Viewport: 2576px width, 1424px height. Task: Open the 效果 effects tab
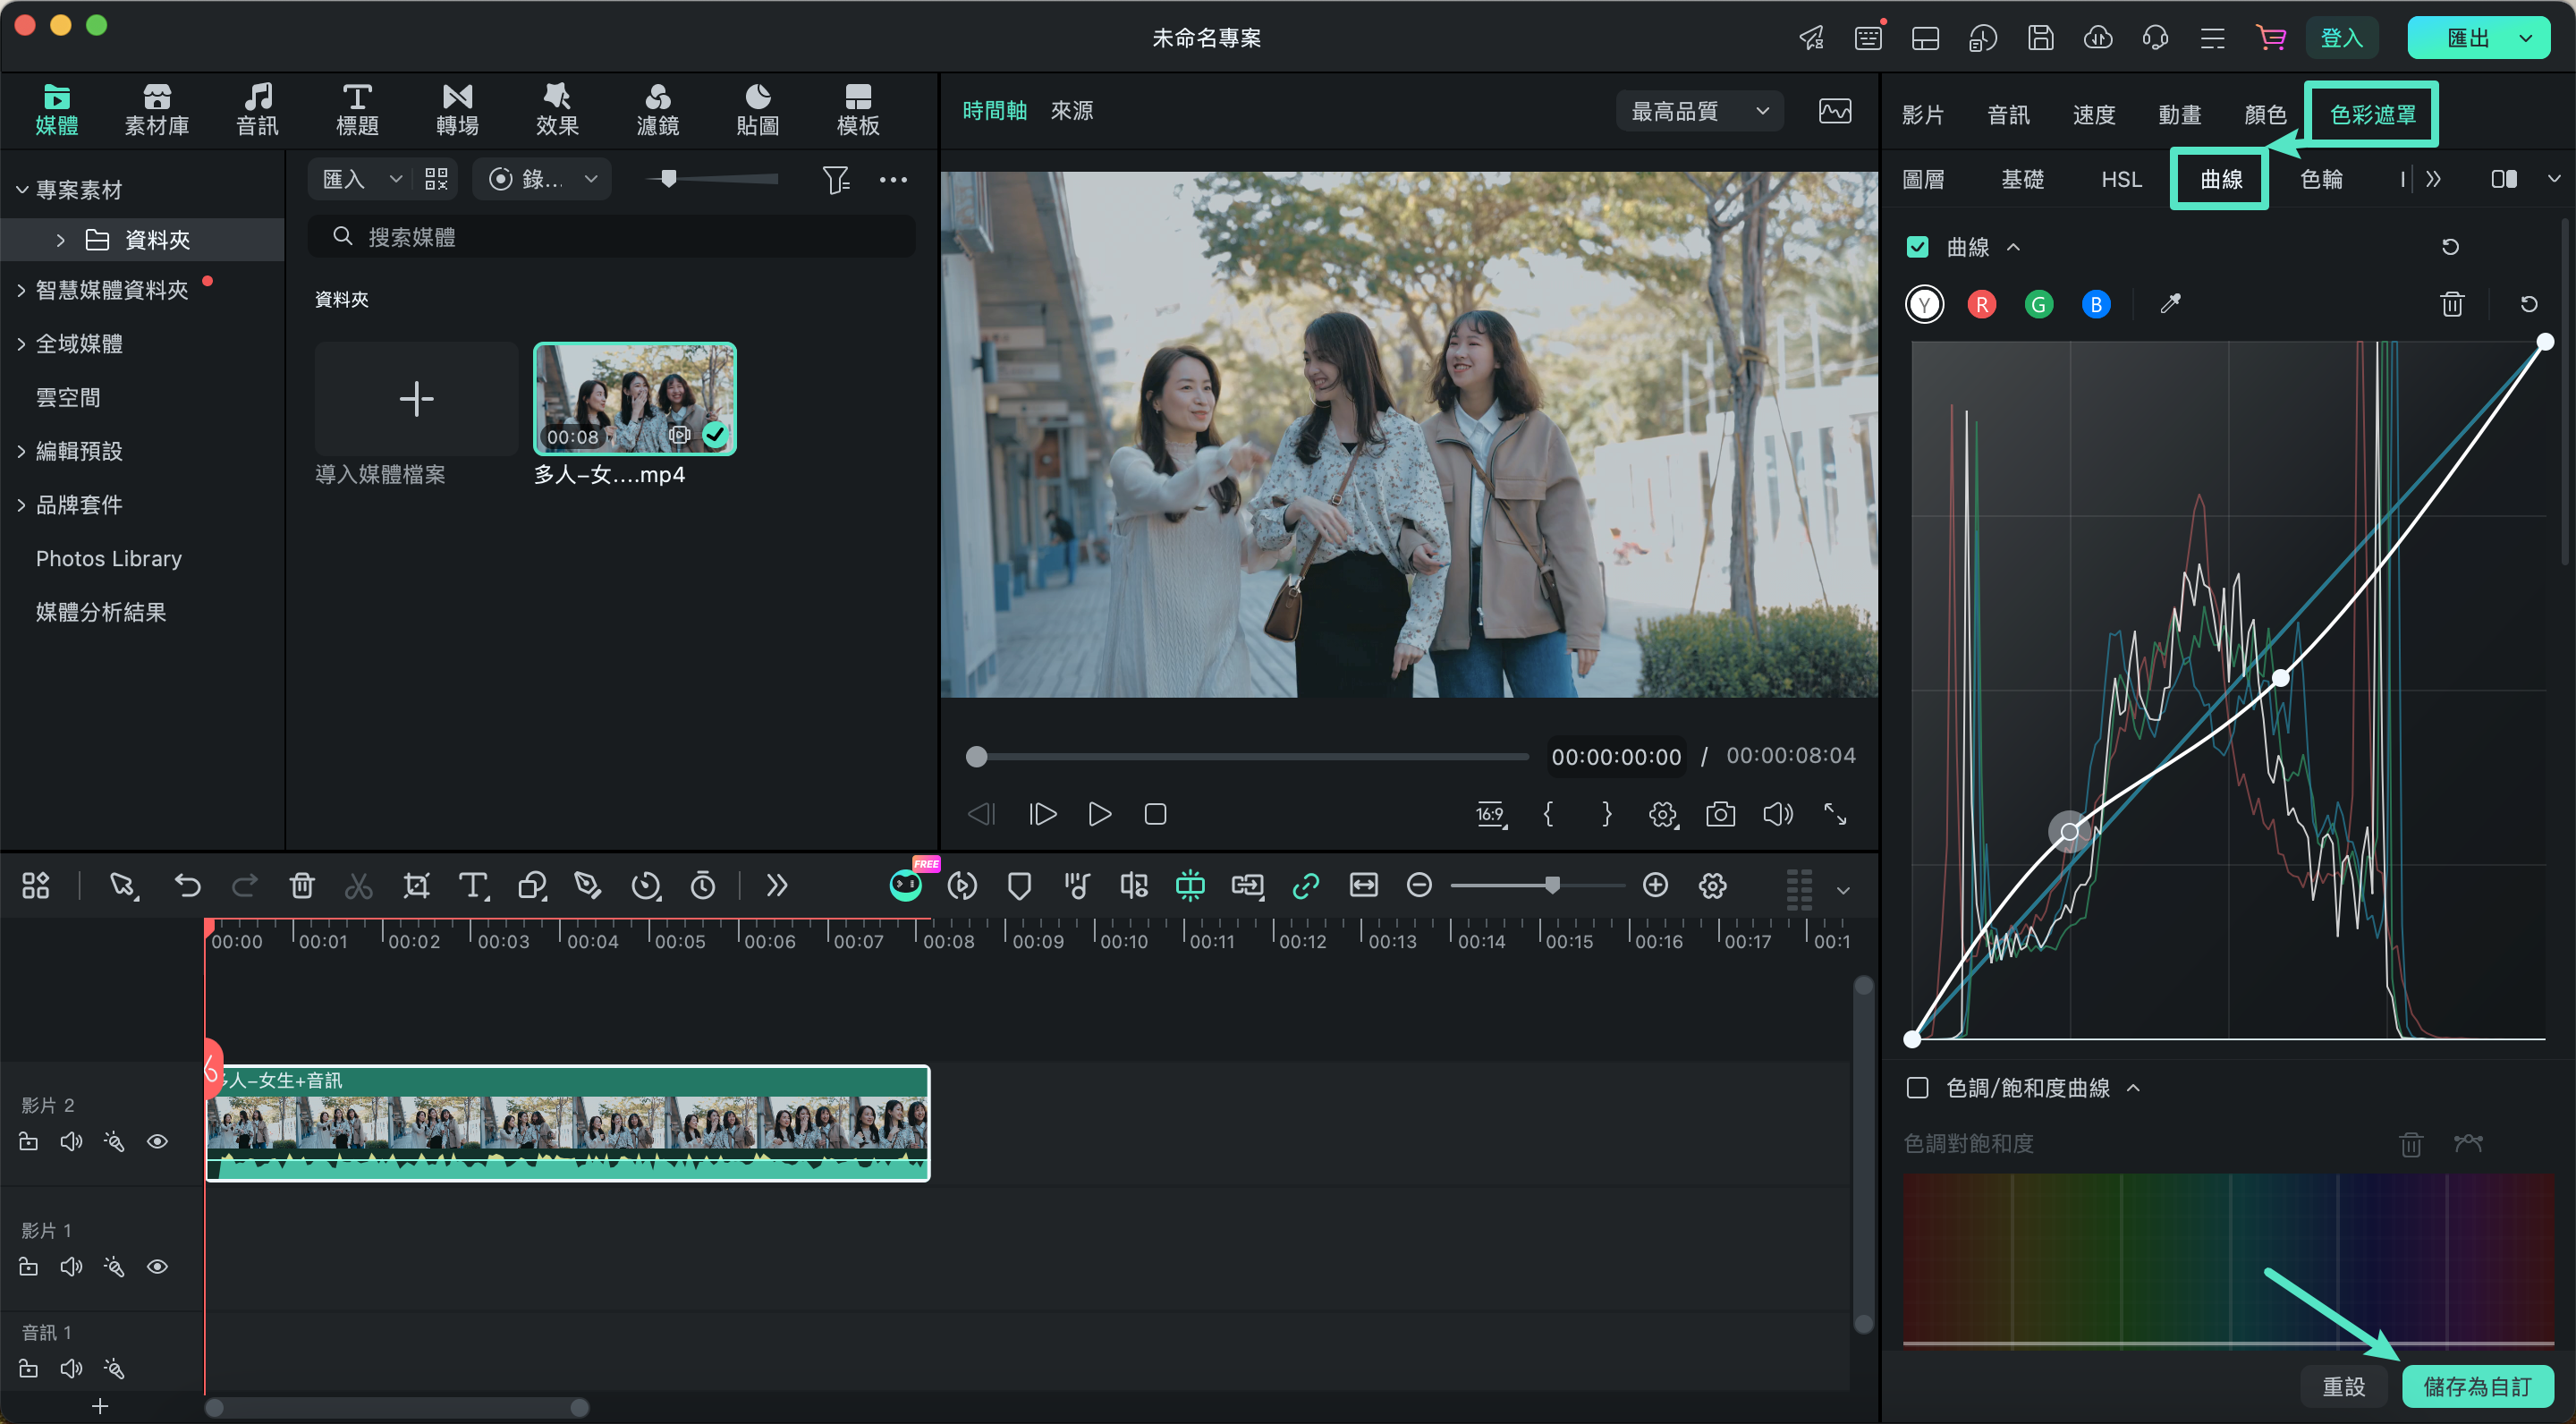(557, 109)
